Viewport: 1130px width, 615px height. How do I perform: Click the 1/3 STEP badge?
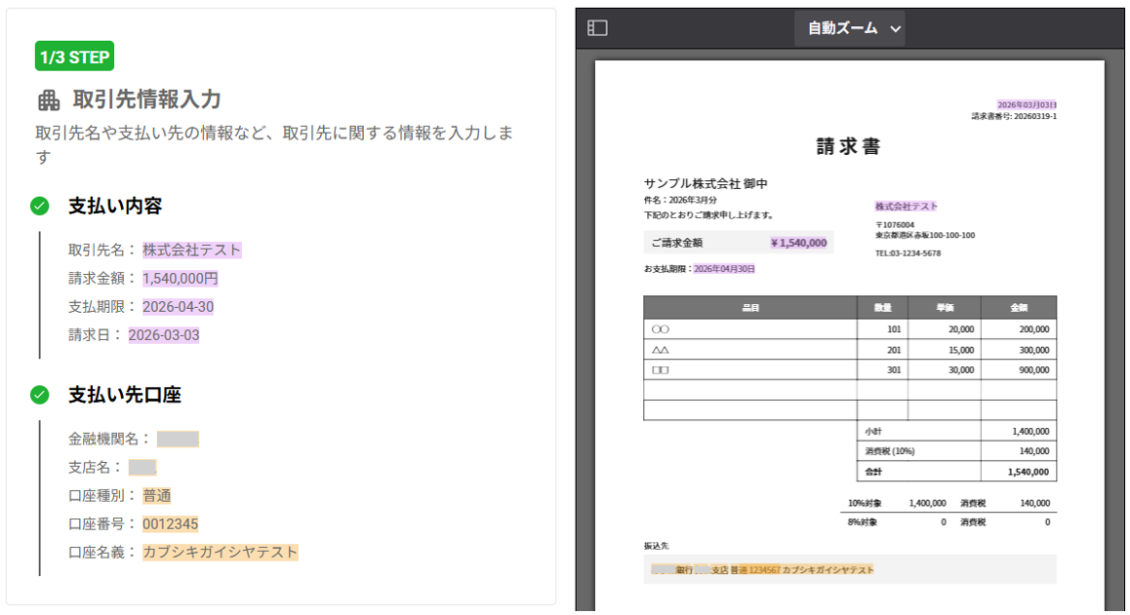pos(74,57)
